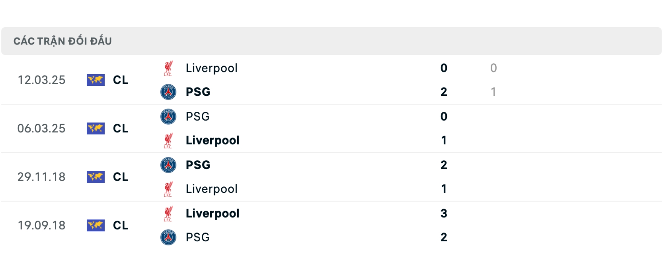
Task: Click the bold Liverpool name in the 19.09.18 match
Action: [212, 214]
